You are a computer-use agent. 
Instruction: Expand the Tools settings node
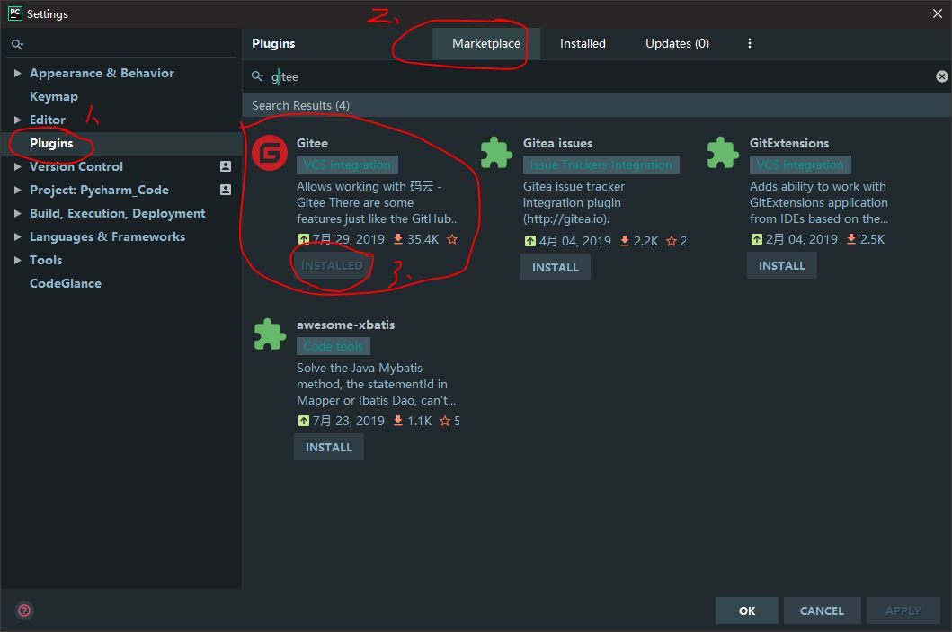[18, 260]
